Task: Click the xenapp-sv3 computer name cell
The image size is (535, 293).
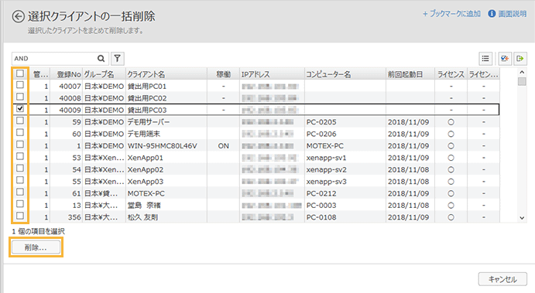Action: coord(345,182)
